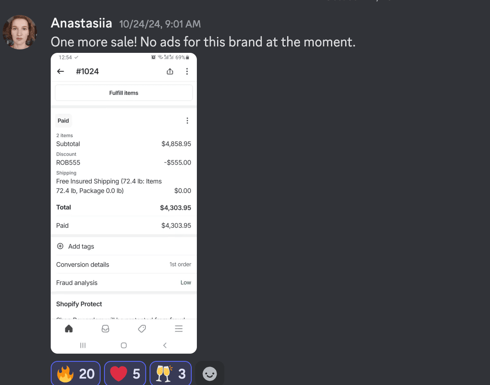Open Conversion details row
Image resolution: width=490 pixels, height=385 pixels.
(x=123, y=264)
